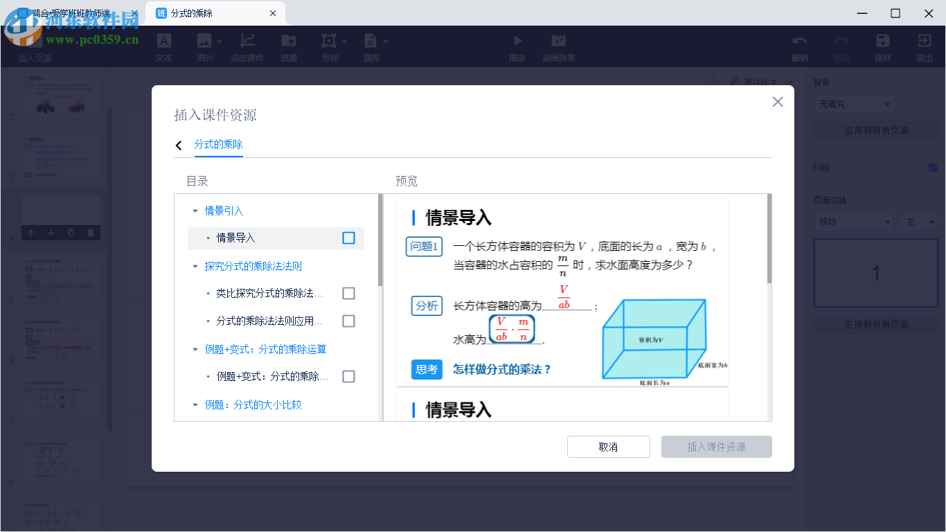
Task: Open the 动画效果 (Animation Effects) panel
Action: point(558,46)
